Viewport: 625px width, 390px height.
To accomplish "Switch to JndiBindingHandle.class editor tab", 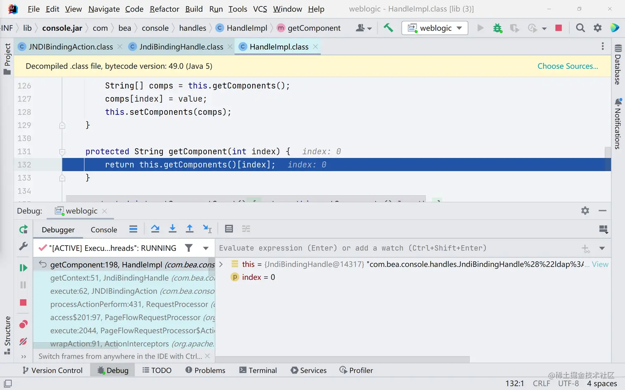I will 181,47.
